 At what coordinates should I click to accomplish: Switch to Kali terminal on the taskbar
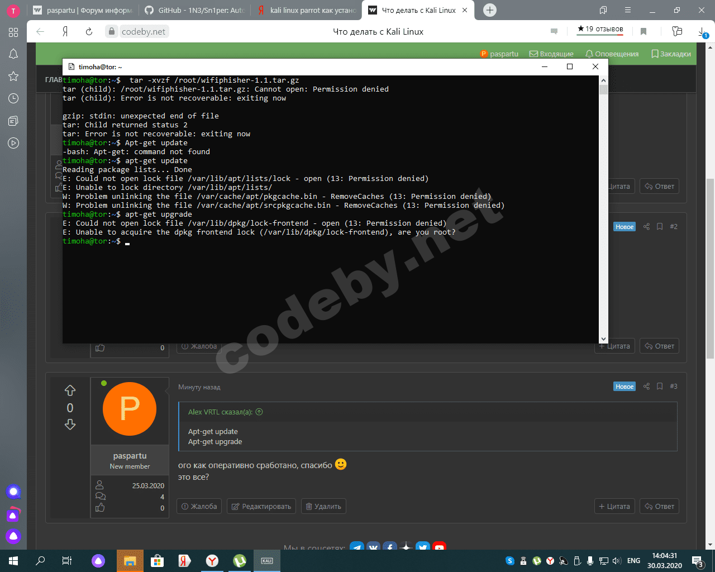coord(267,561)
